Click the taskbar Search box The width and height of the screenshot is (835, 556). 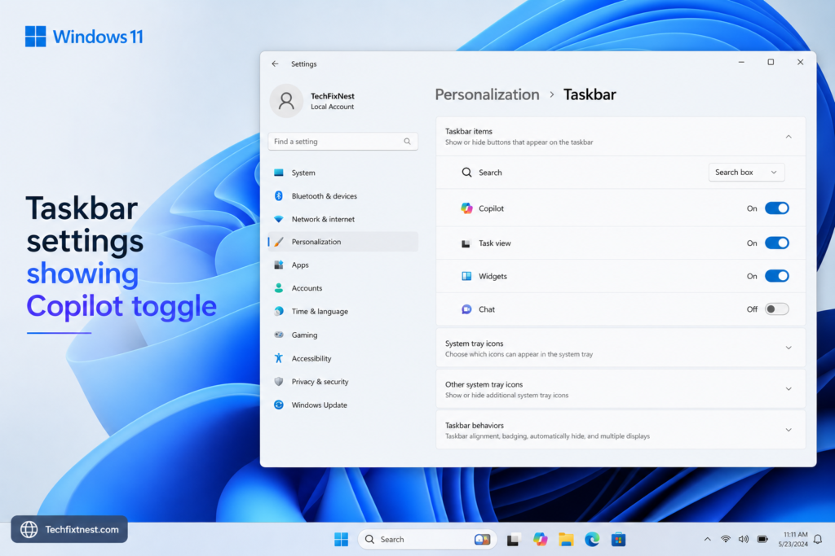click(x=427, y=540)
